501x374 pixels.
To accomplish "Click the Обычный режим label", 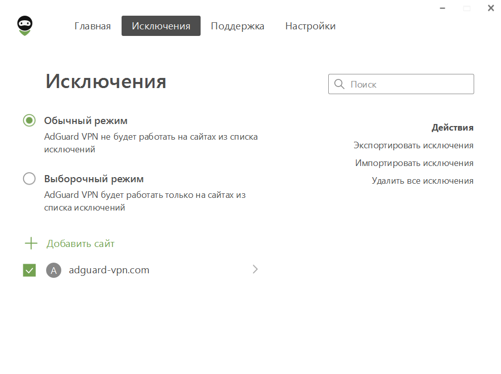I will pyautogui.click(x=86, y=120).
